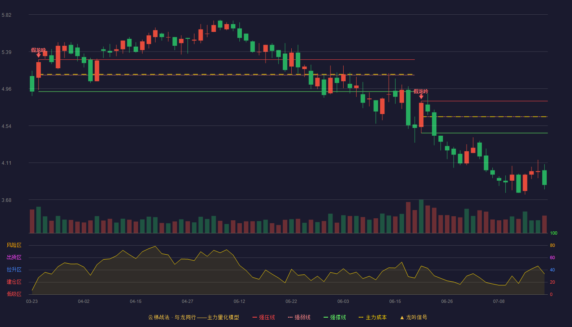Click the 06-26 date axis label
This screenshot has width=572, height=327.
(x=447, y=301)
